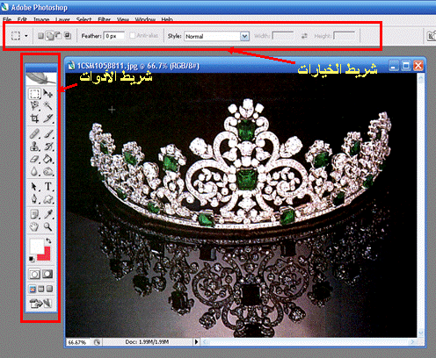Set Subtract from Selection mode
The image size is (436, 358).
click(x=59, y=36)
